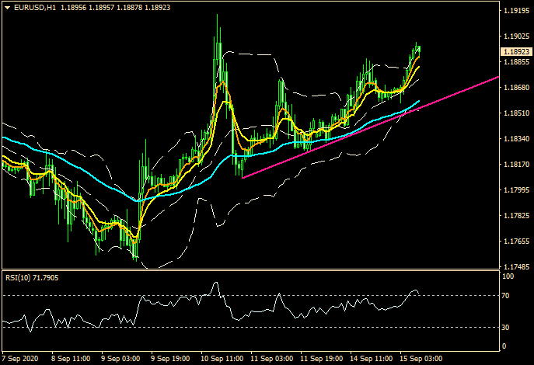Click the 1.17995 price axis label
This screenshot has height=365, width=534.
tap(516, 190)
